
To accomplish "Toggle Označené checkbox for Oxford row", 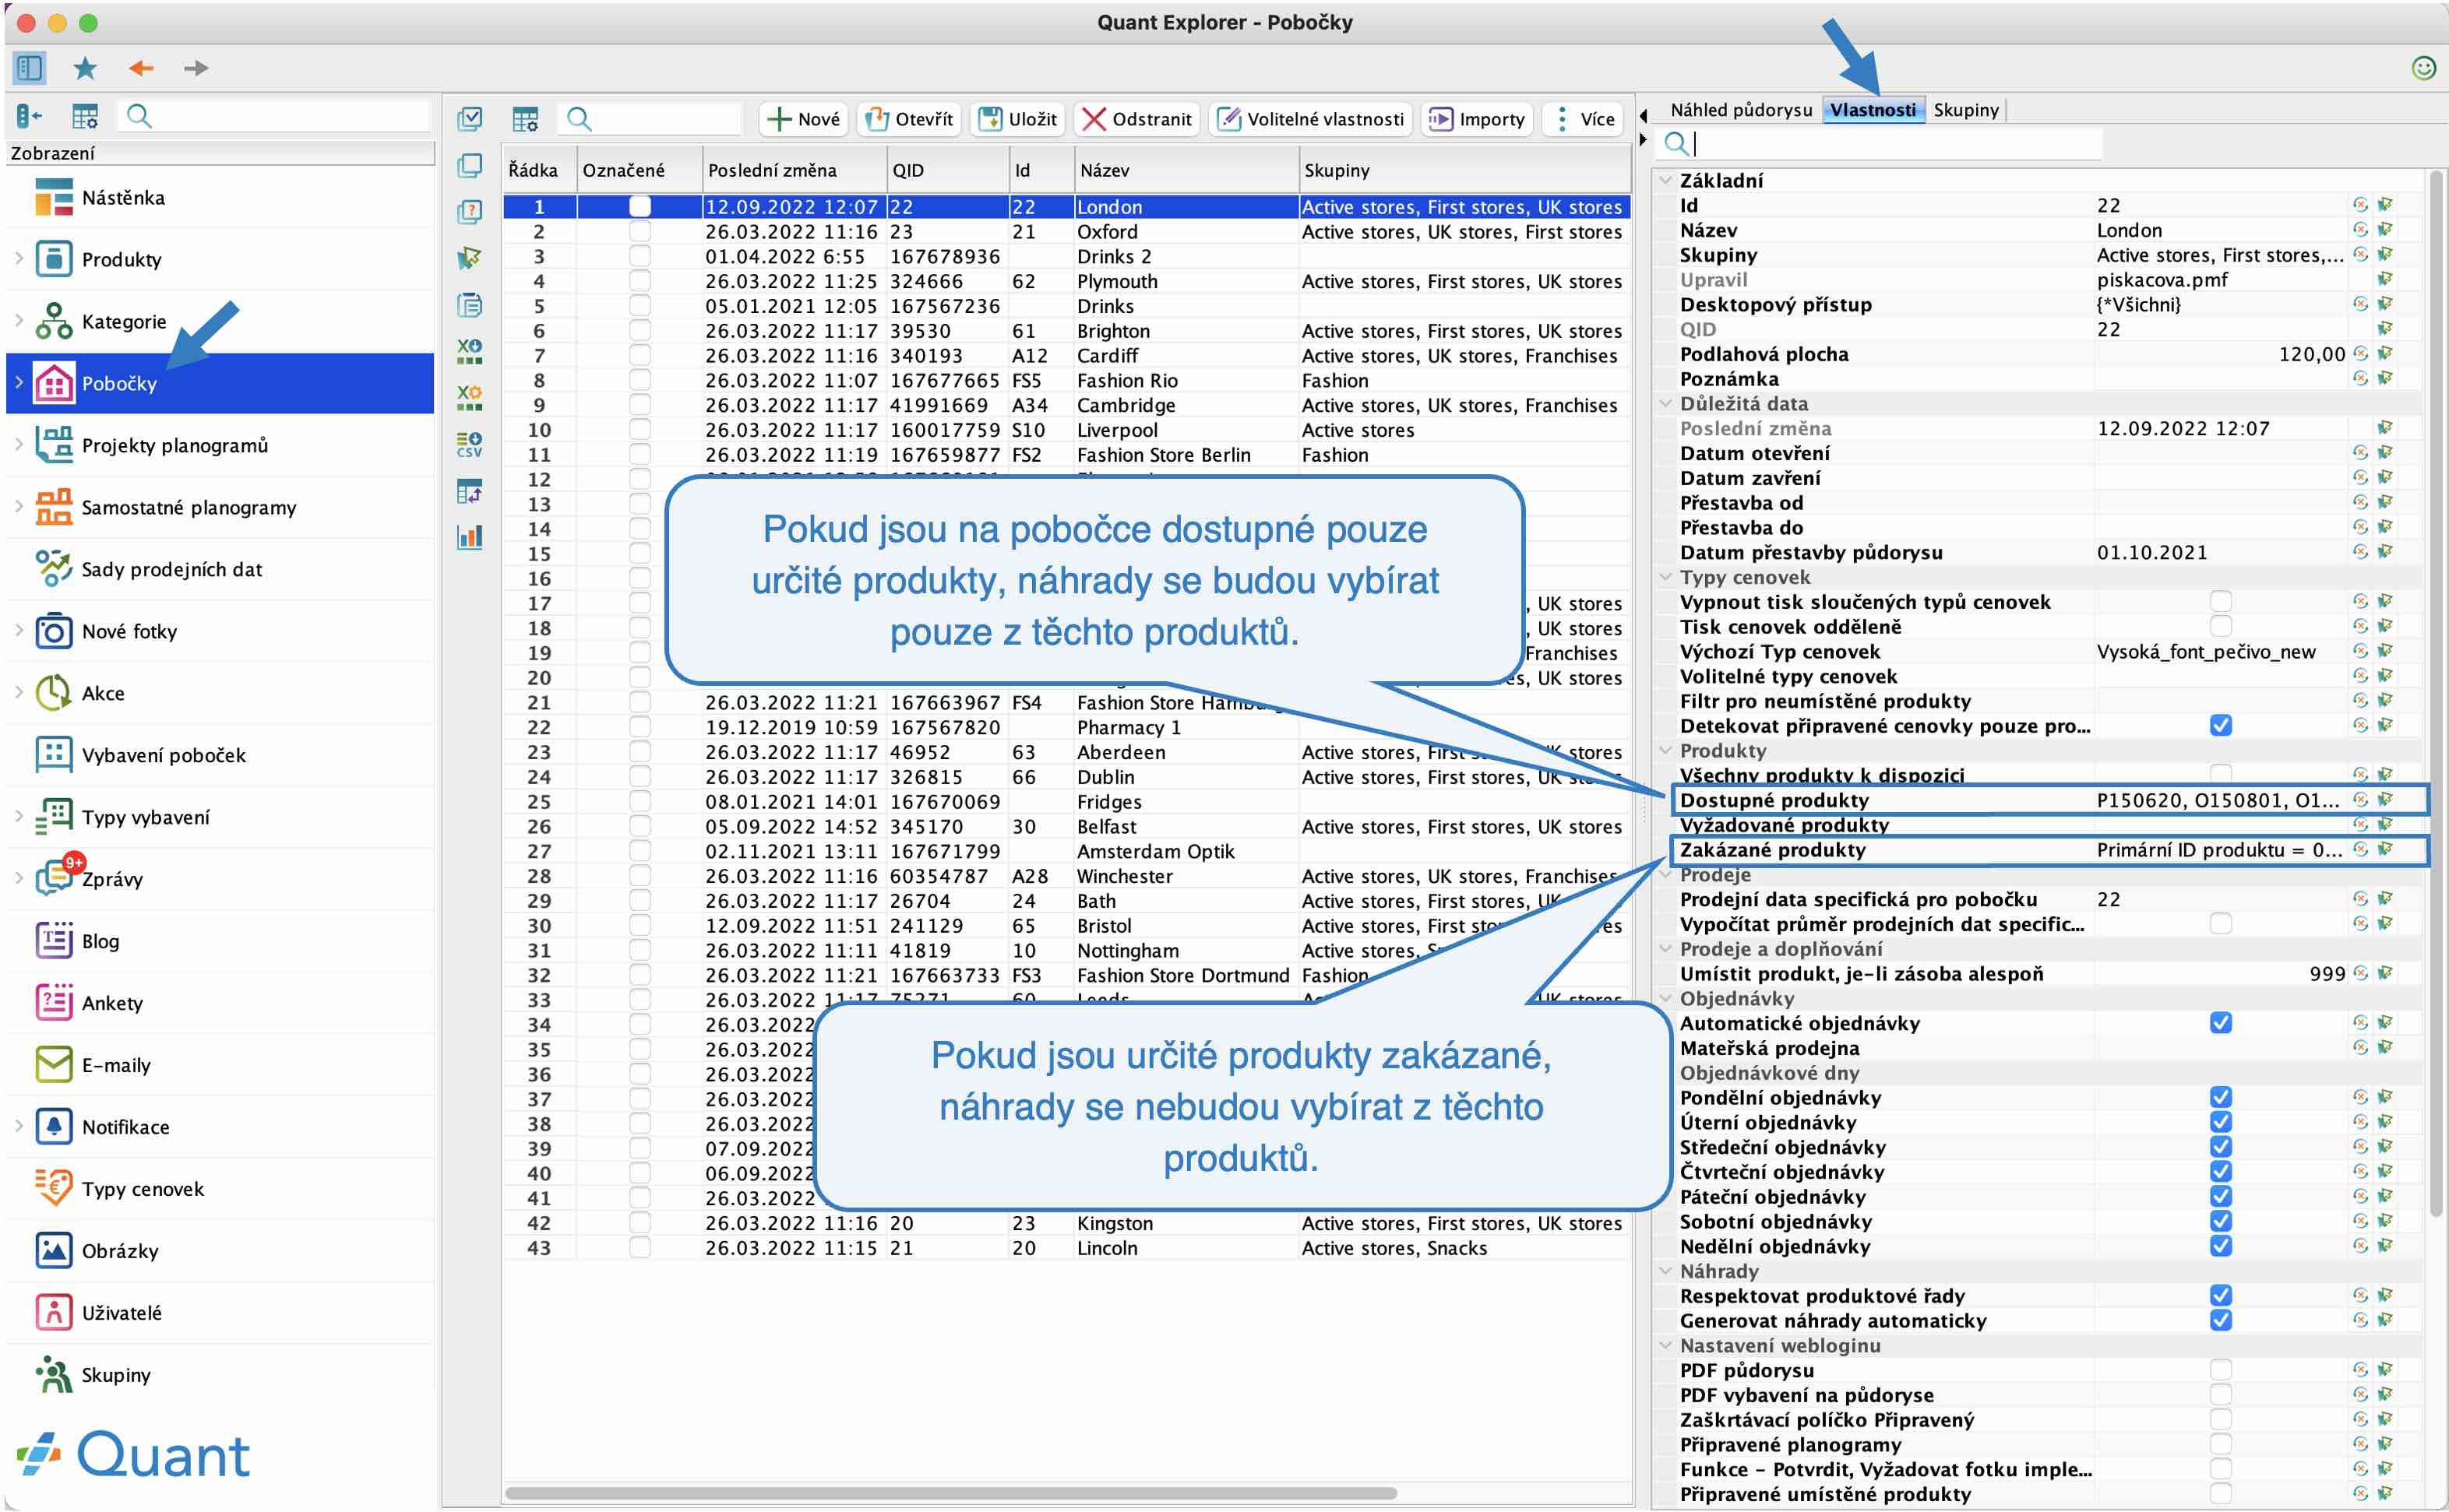I will tap(640, 232).
